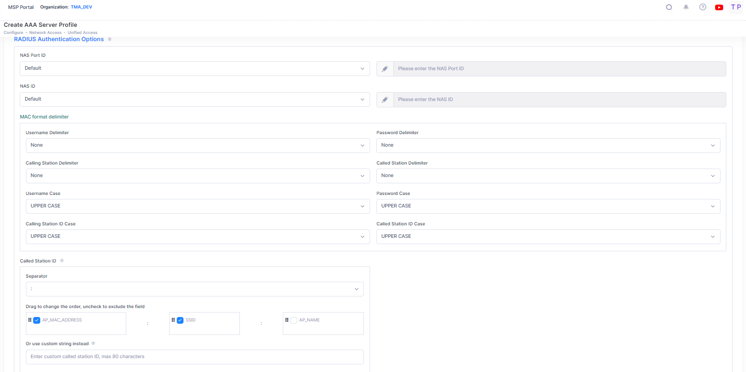Open the notifications bell
The width and height of the screenshot is (746, 372).
click(x=686, y=7)
